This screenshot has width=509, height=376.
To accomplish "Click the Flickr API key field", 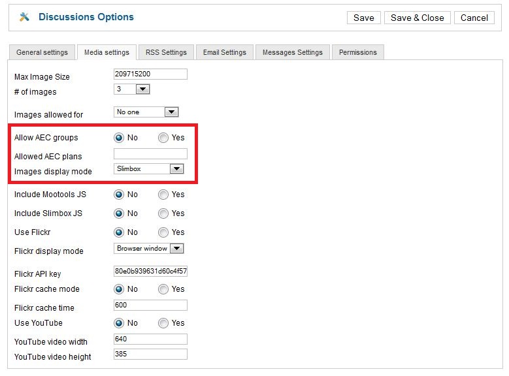I will point(150,272).
